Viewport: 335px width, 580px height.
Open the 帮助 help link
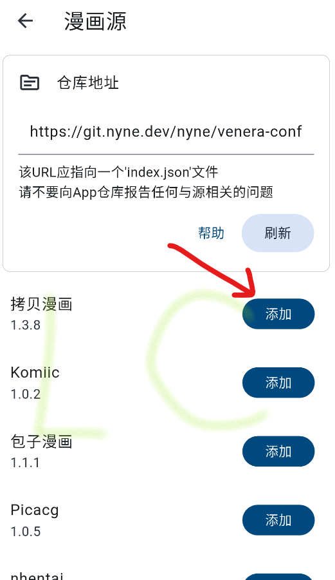tap(211, 233)
